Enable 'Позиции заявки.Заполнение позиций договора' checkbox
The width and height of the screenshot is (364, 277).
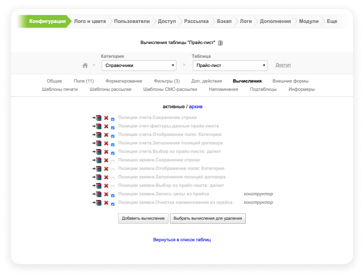113,178
